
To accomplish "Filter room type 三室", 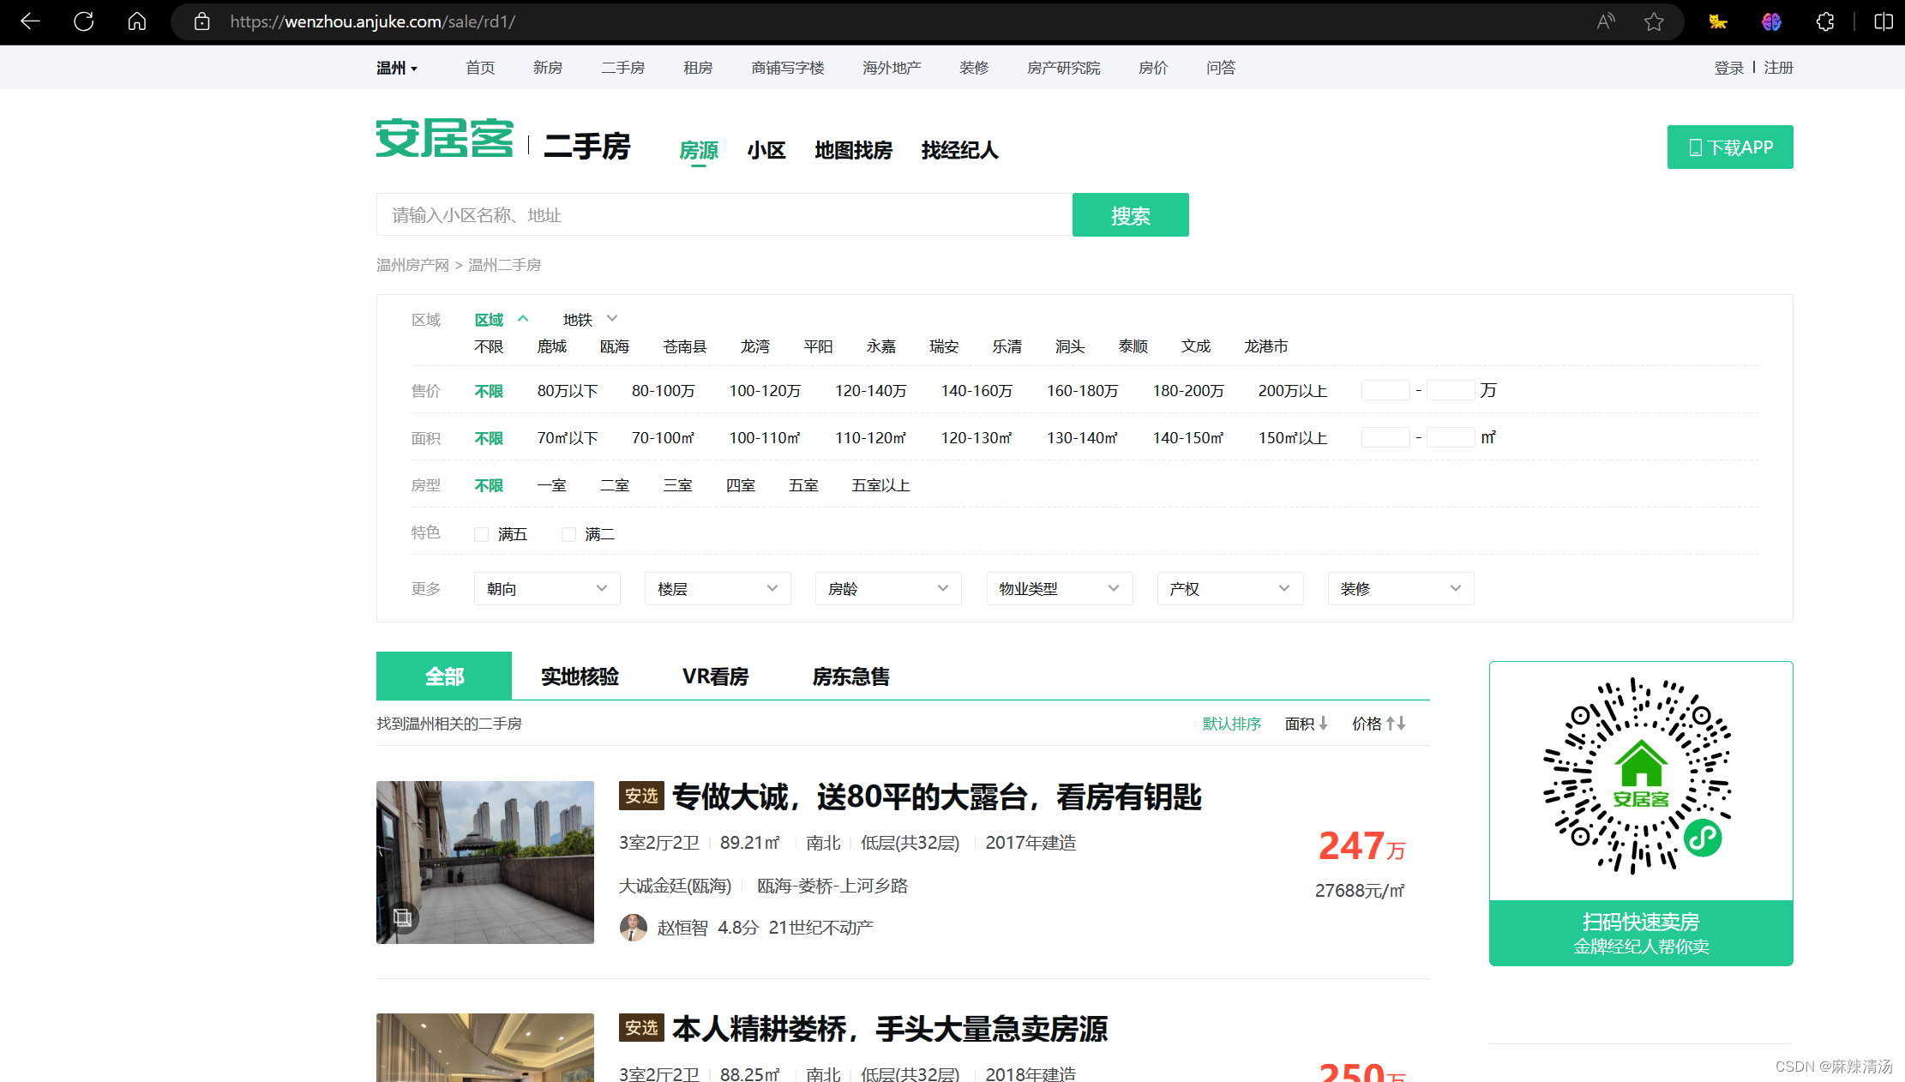I will (x=677, y=485).
